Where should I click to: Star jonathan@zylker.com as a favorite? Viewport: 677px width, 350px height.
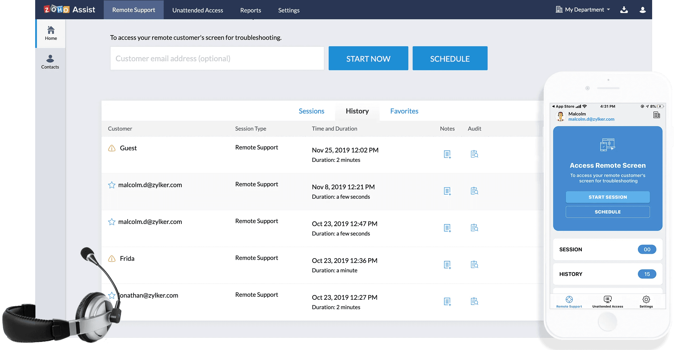pyautogui.click(x=112, y=295)
